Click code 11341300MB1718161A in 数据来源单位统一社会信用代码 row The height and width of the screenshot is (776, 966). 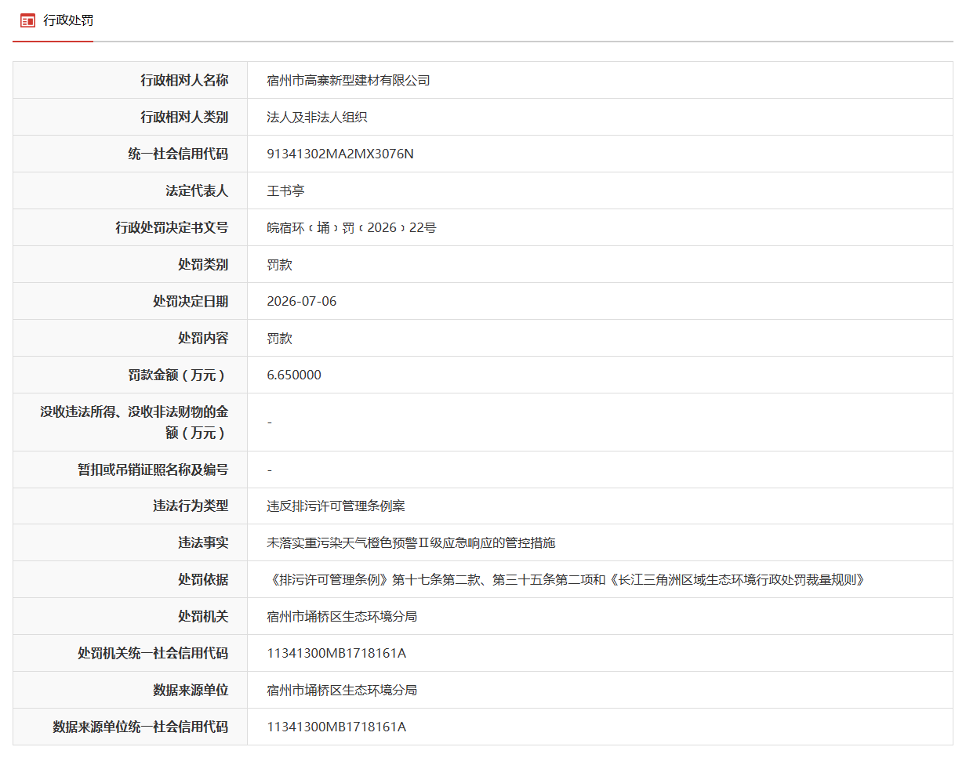coord(336,727)
